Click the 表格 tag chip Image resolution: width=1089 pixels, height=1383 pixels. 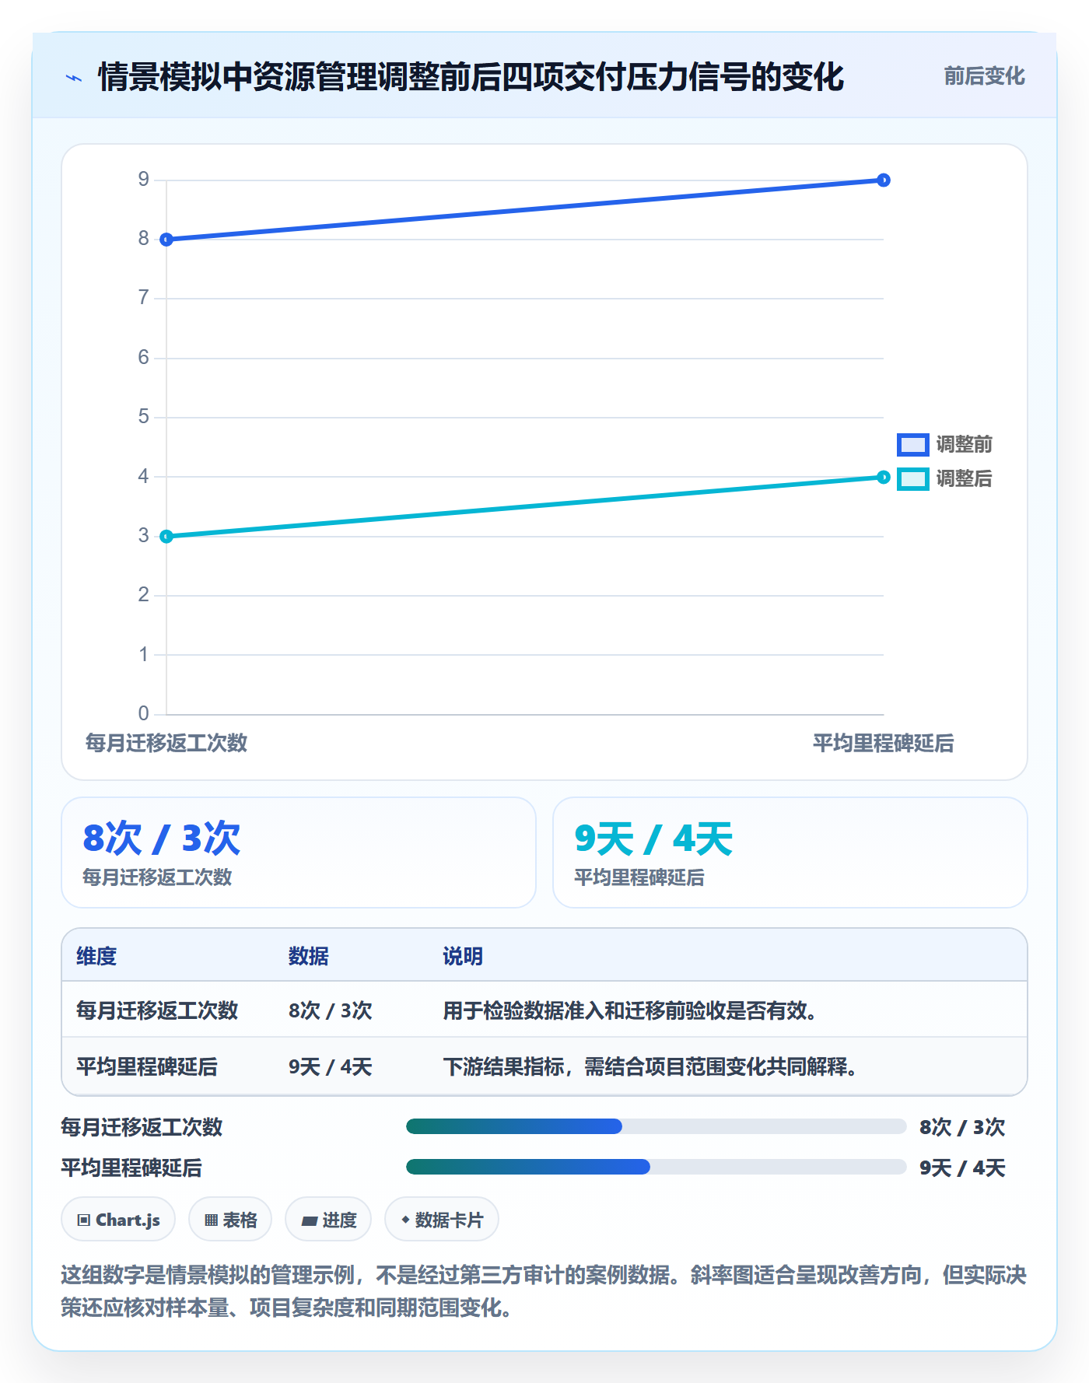[230, 1220]
